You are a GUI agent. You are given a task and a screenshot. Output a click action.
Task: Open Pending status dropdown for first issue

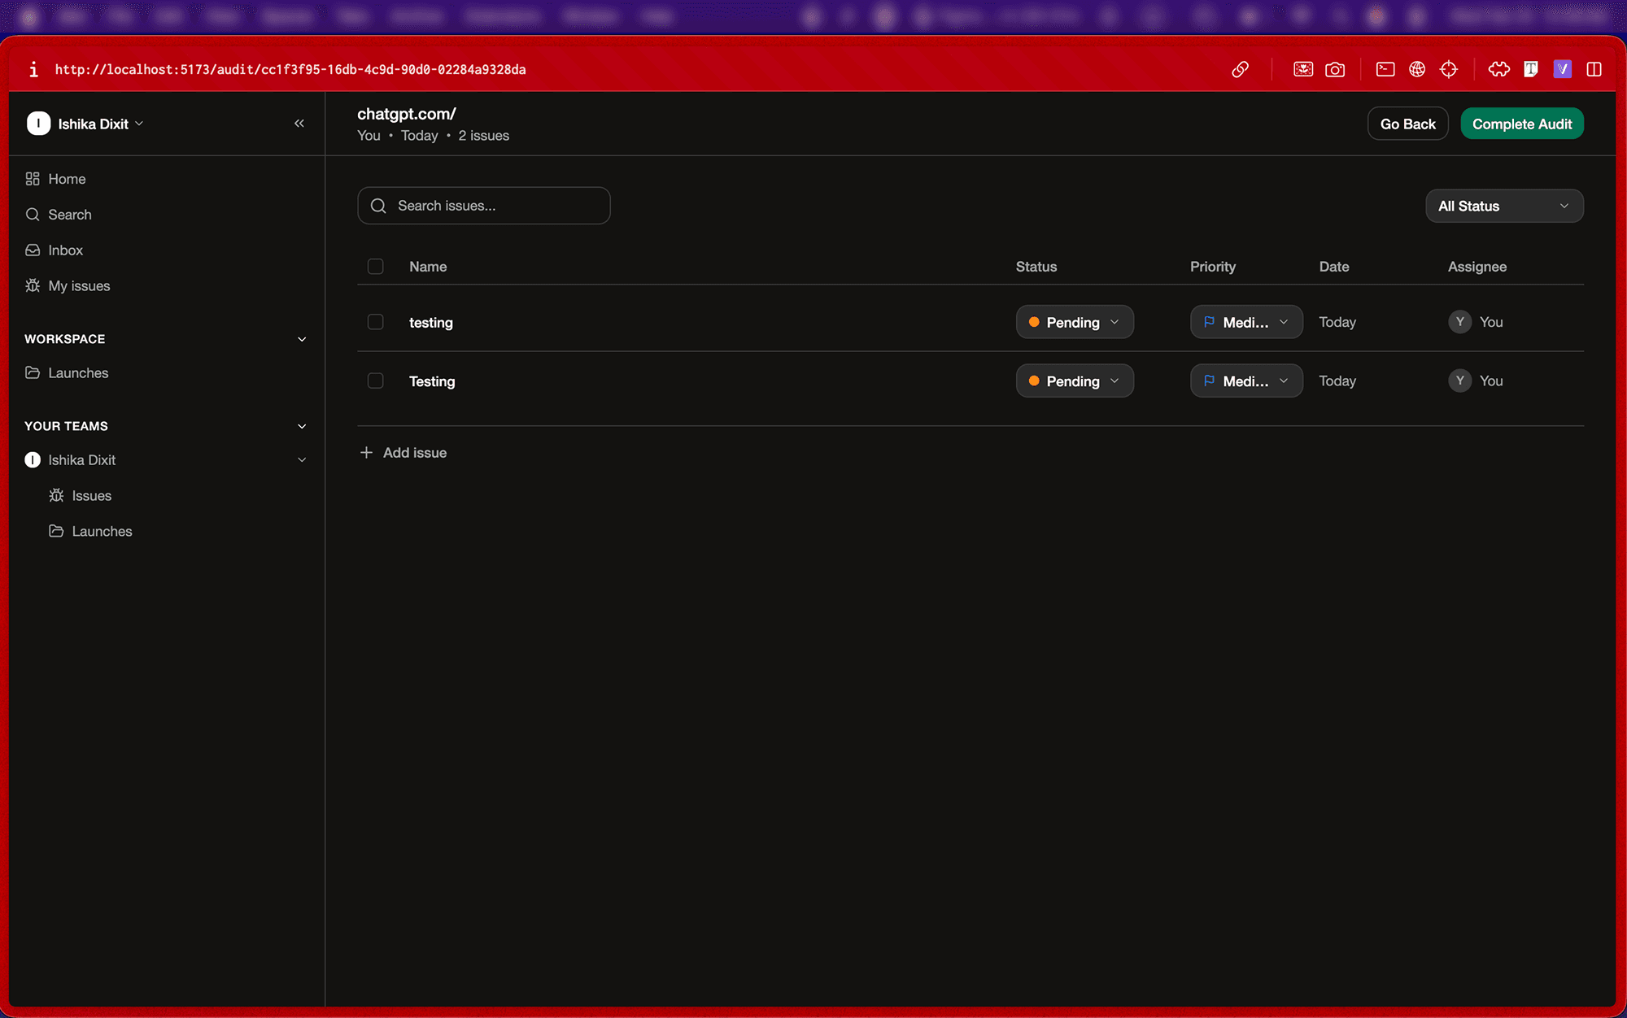point(1074,322)
